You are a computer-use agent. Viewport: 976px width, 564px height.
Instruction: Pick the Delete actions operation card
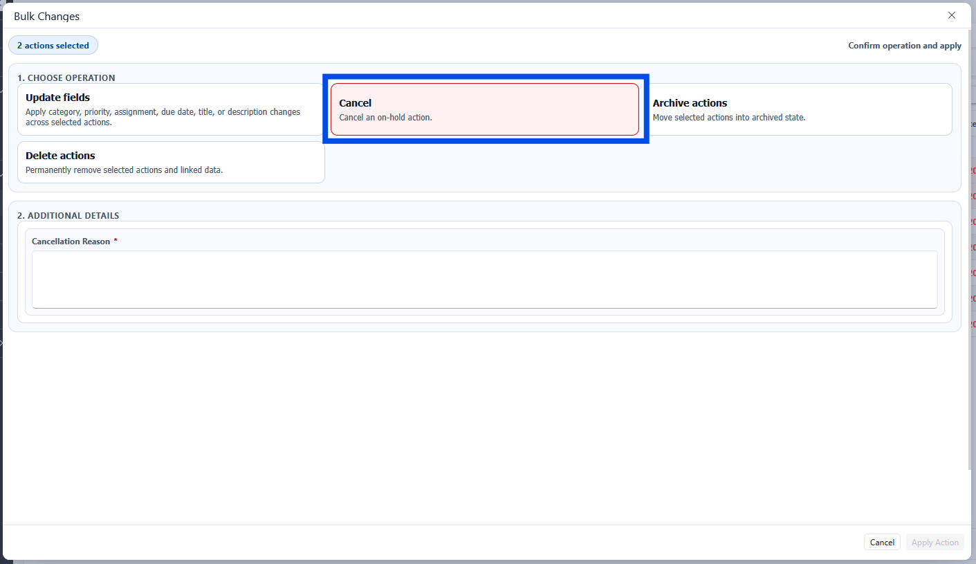click(x=170, y=162)
